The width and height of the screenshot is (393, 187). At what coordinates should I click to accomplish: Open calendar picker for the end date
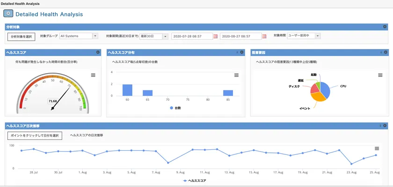264,36
